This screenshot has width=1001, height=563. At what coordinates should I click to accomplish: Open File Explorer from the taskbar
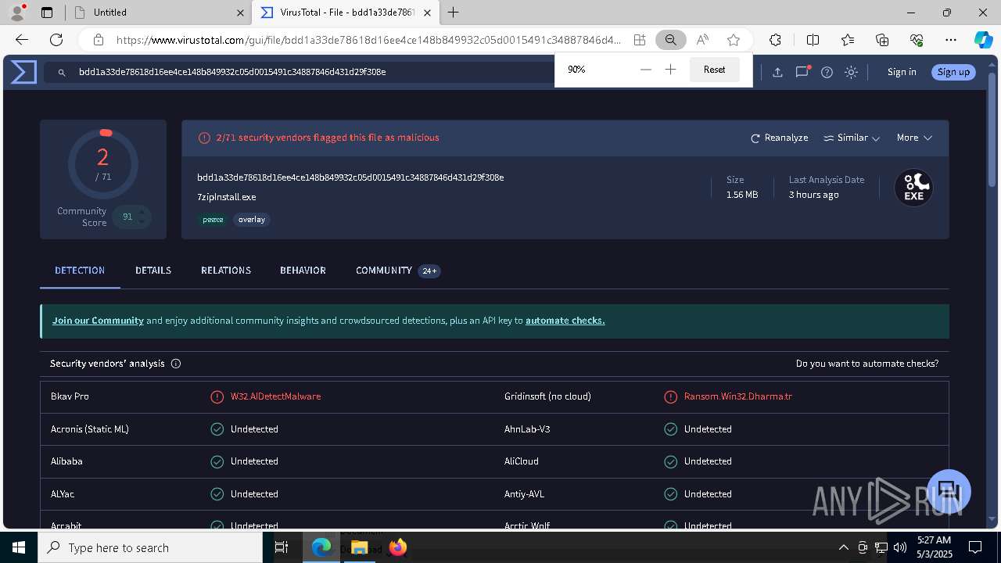[x=359, y=547]
